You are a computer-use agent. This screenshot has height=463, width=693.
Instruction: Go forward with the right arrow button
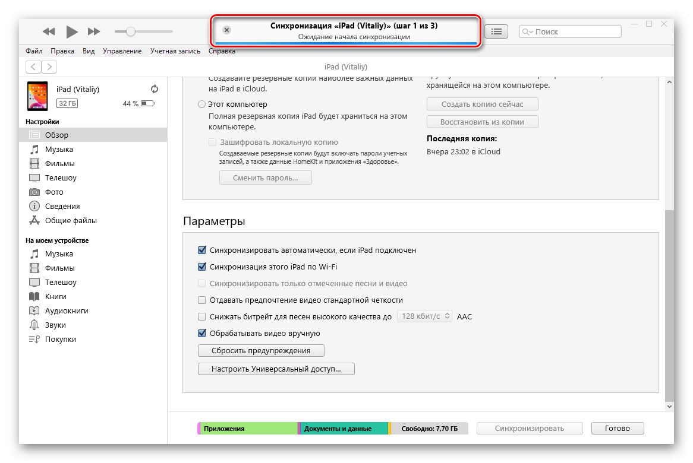coord(49,66)
